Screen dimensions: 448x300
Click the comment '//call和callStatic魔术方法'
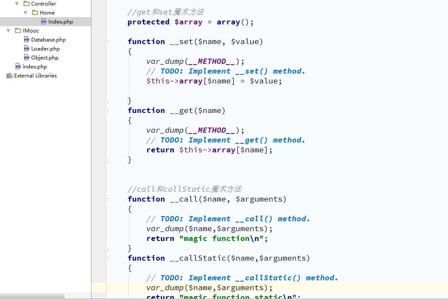pos(185,189)
